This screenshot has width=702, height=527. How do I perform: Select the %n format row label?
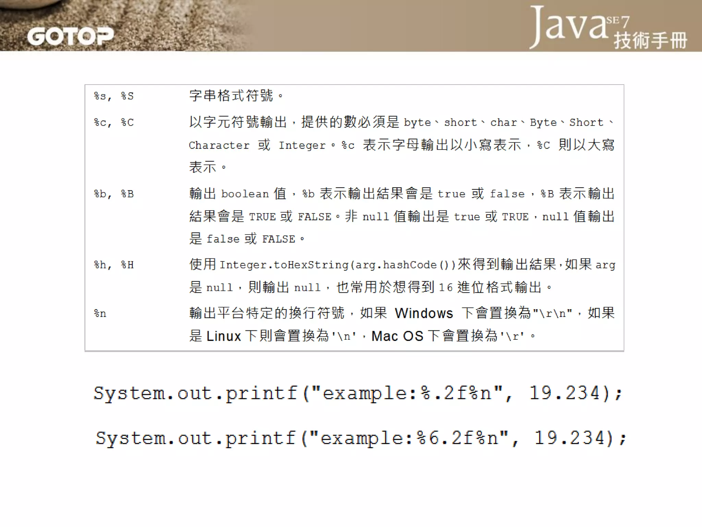(100, 314)
